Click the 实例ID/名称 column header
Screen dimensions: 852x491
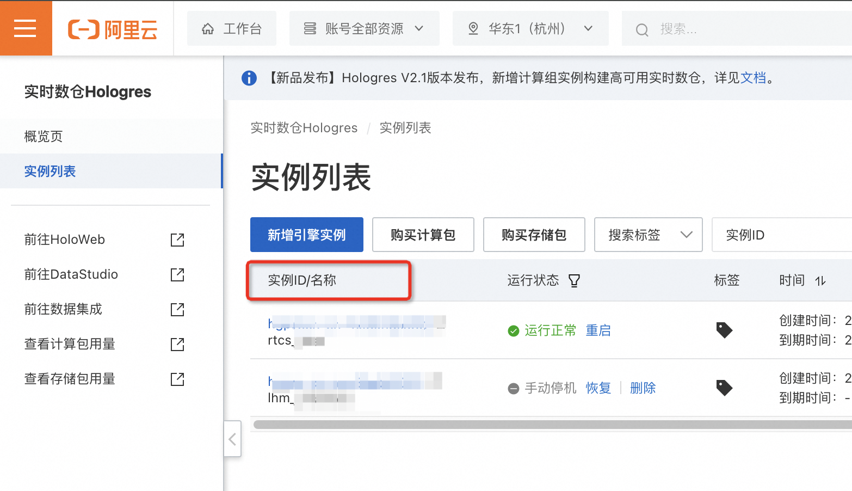click(x=302, y=280)
